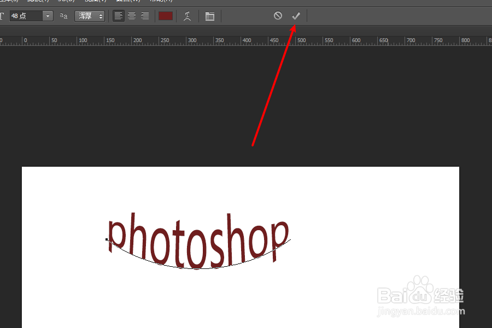
Task: Click the anti-aliasing aa icon
Action: pos(64,16)
